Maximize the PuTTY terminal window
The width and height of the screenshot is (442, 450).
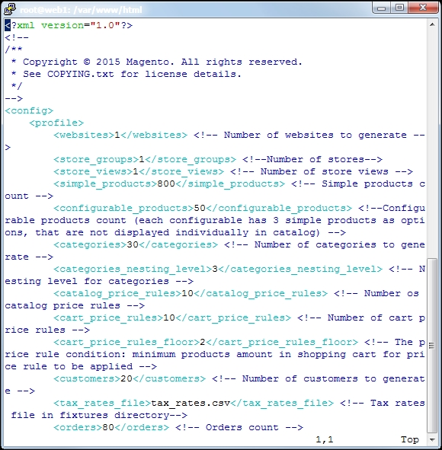click(x=399, y=8)
